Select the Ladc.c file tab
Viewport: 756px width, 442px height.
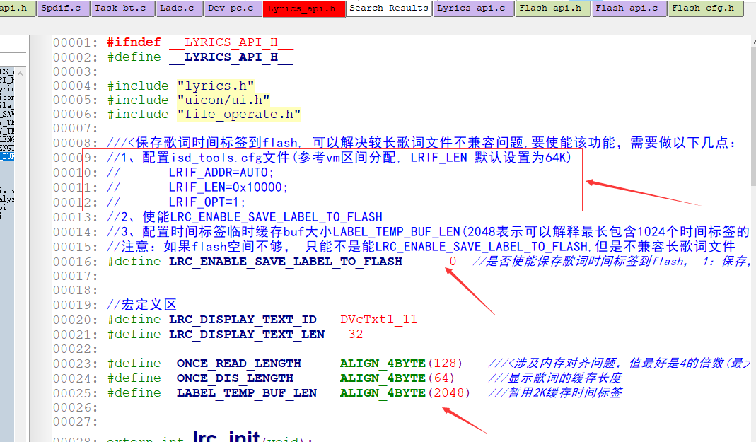click(180, 8)
